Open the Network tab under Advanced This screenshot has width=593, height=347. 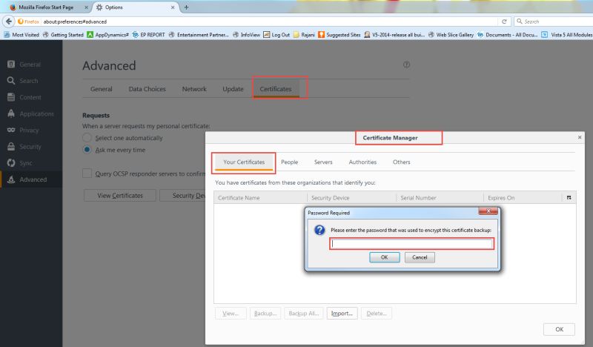(194, 89)
